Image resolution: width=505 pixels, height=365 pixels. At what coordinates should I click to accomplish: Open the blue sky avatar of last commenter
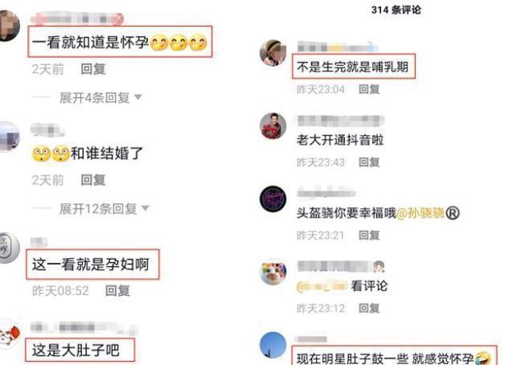click(273, 345)
